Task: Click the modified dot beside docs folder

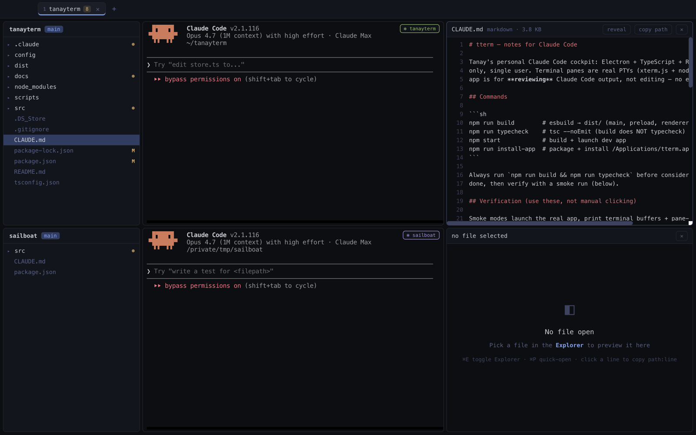Action: click(x=133, y=76)
